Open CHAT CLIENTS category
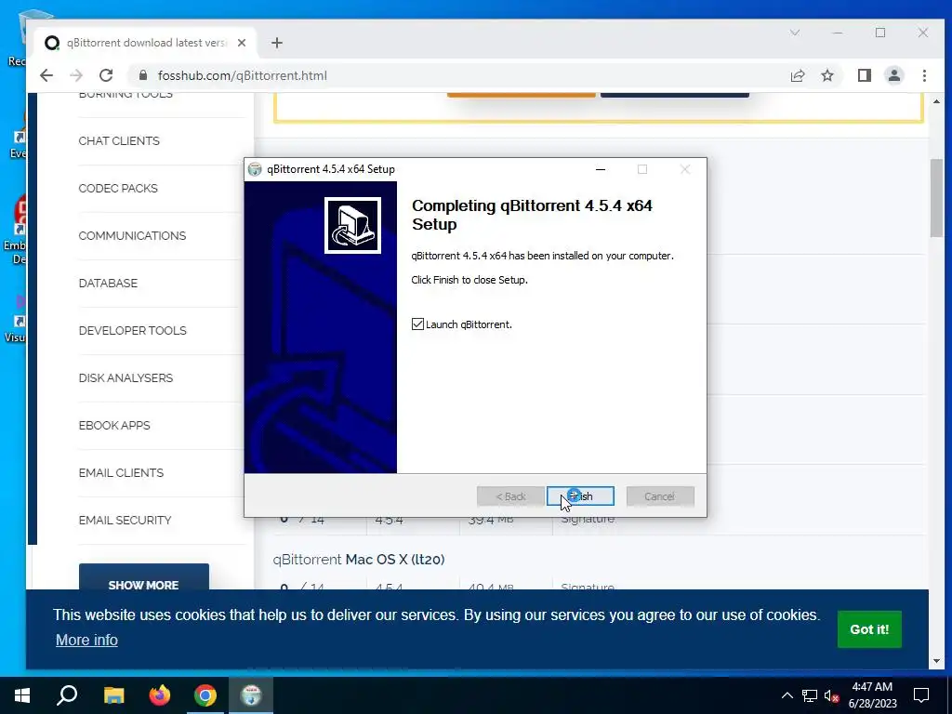The width and height of the screenshot is (952, 714). 119,141
